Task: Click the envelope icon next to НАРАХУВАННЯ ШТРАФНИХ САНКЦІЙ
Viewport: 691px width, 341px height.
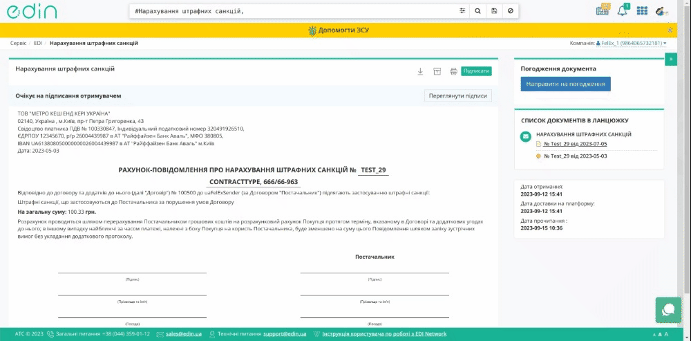Action: pos(525,137)
